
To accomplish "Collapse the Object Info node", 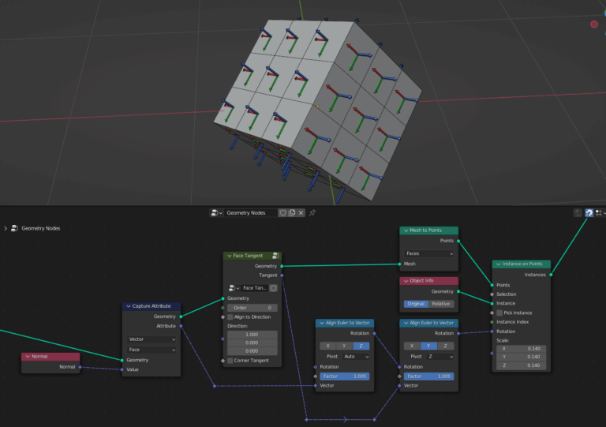I will 406,281.
